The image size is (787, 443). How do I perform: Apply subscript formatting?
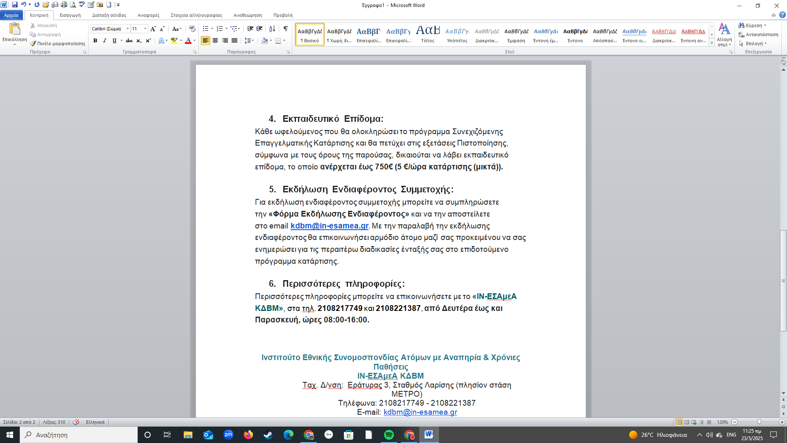pos(139,41)
